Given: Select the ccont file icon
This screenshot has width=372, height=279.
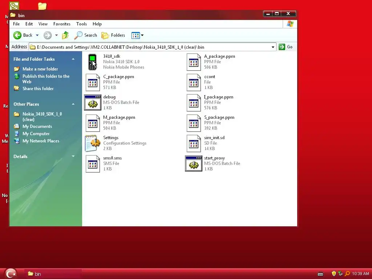Looking at the screenshot, I should coord(194,82).
